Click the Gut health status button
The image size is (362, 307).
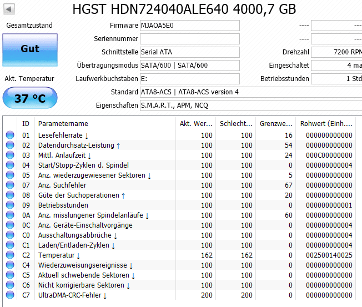coord(30,50)
